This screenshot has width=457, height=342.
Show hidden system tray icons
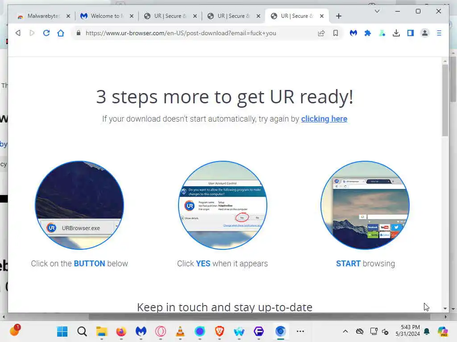[345, 331]
